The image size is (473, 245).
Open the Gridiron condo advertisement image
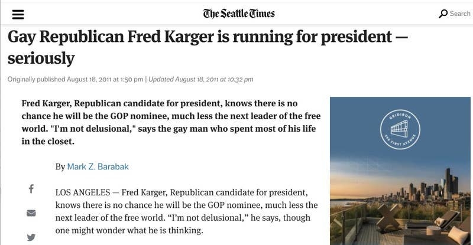pos(400,171)
